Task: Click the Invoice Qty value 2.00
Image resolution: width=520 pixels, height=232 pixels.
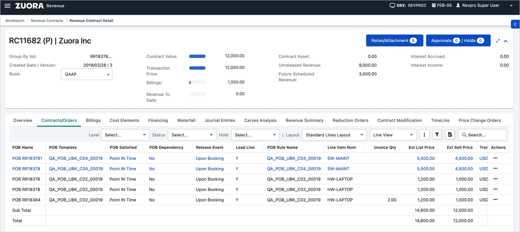Action: click(x=392, y=200)
